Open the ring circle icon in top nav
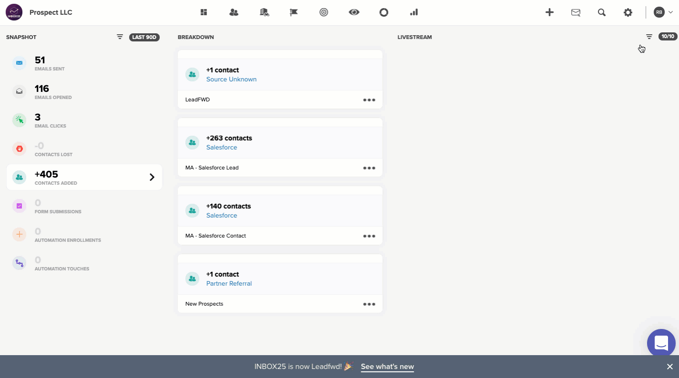The height and width of the screenshot is (378, 679). tap(384, 12)
